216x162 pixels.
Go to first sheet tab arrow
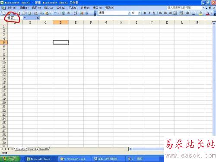coord(2,149)
